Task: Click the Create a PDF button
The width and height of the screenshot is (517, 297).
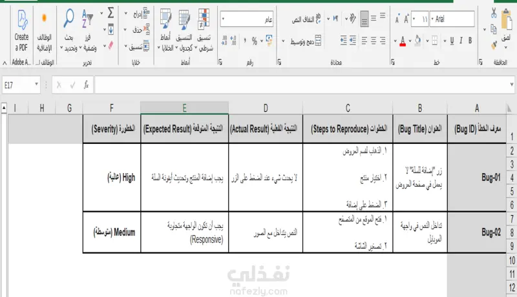Action: click(21, 30)
